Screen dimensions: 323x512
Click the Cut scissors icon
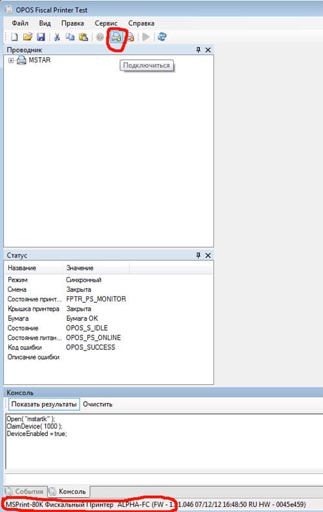pos(57,37)
